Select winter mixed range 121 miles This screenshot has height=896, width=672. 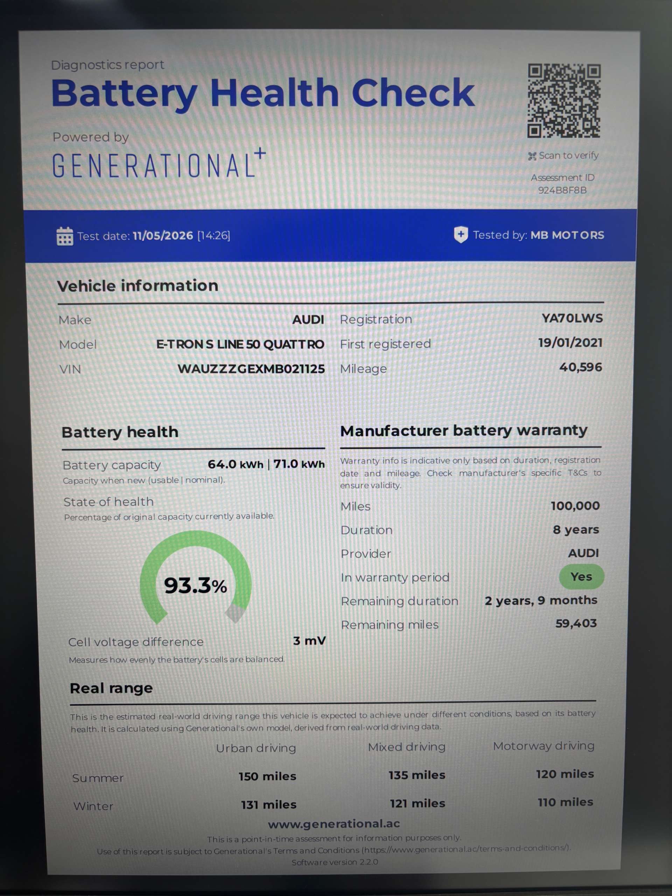(x=417, y=804)
